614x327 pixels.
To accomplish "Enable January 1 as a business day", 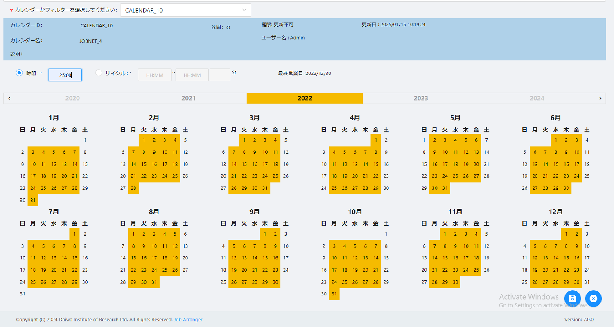I will pyautogui.click(x=85, y=140).
